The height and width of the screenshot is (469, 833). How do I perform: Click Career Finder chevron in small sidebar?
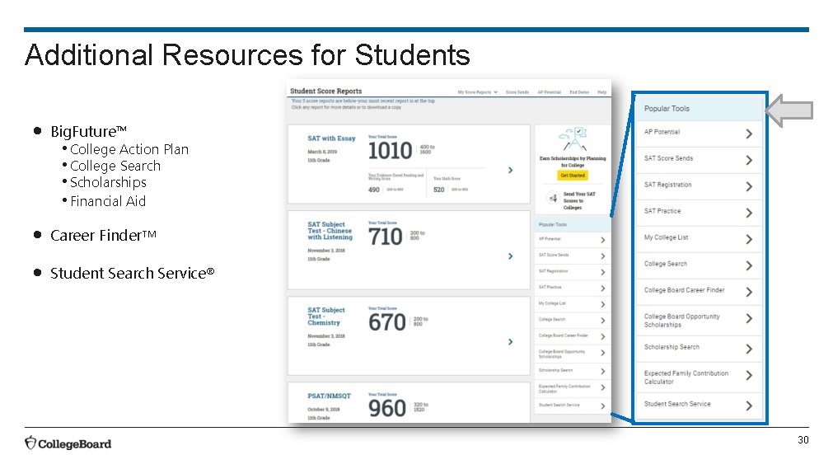[603, 336]
